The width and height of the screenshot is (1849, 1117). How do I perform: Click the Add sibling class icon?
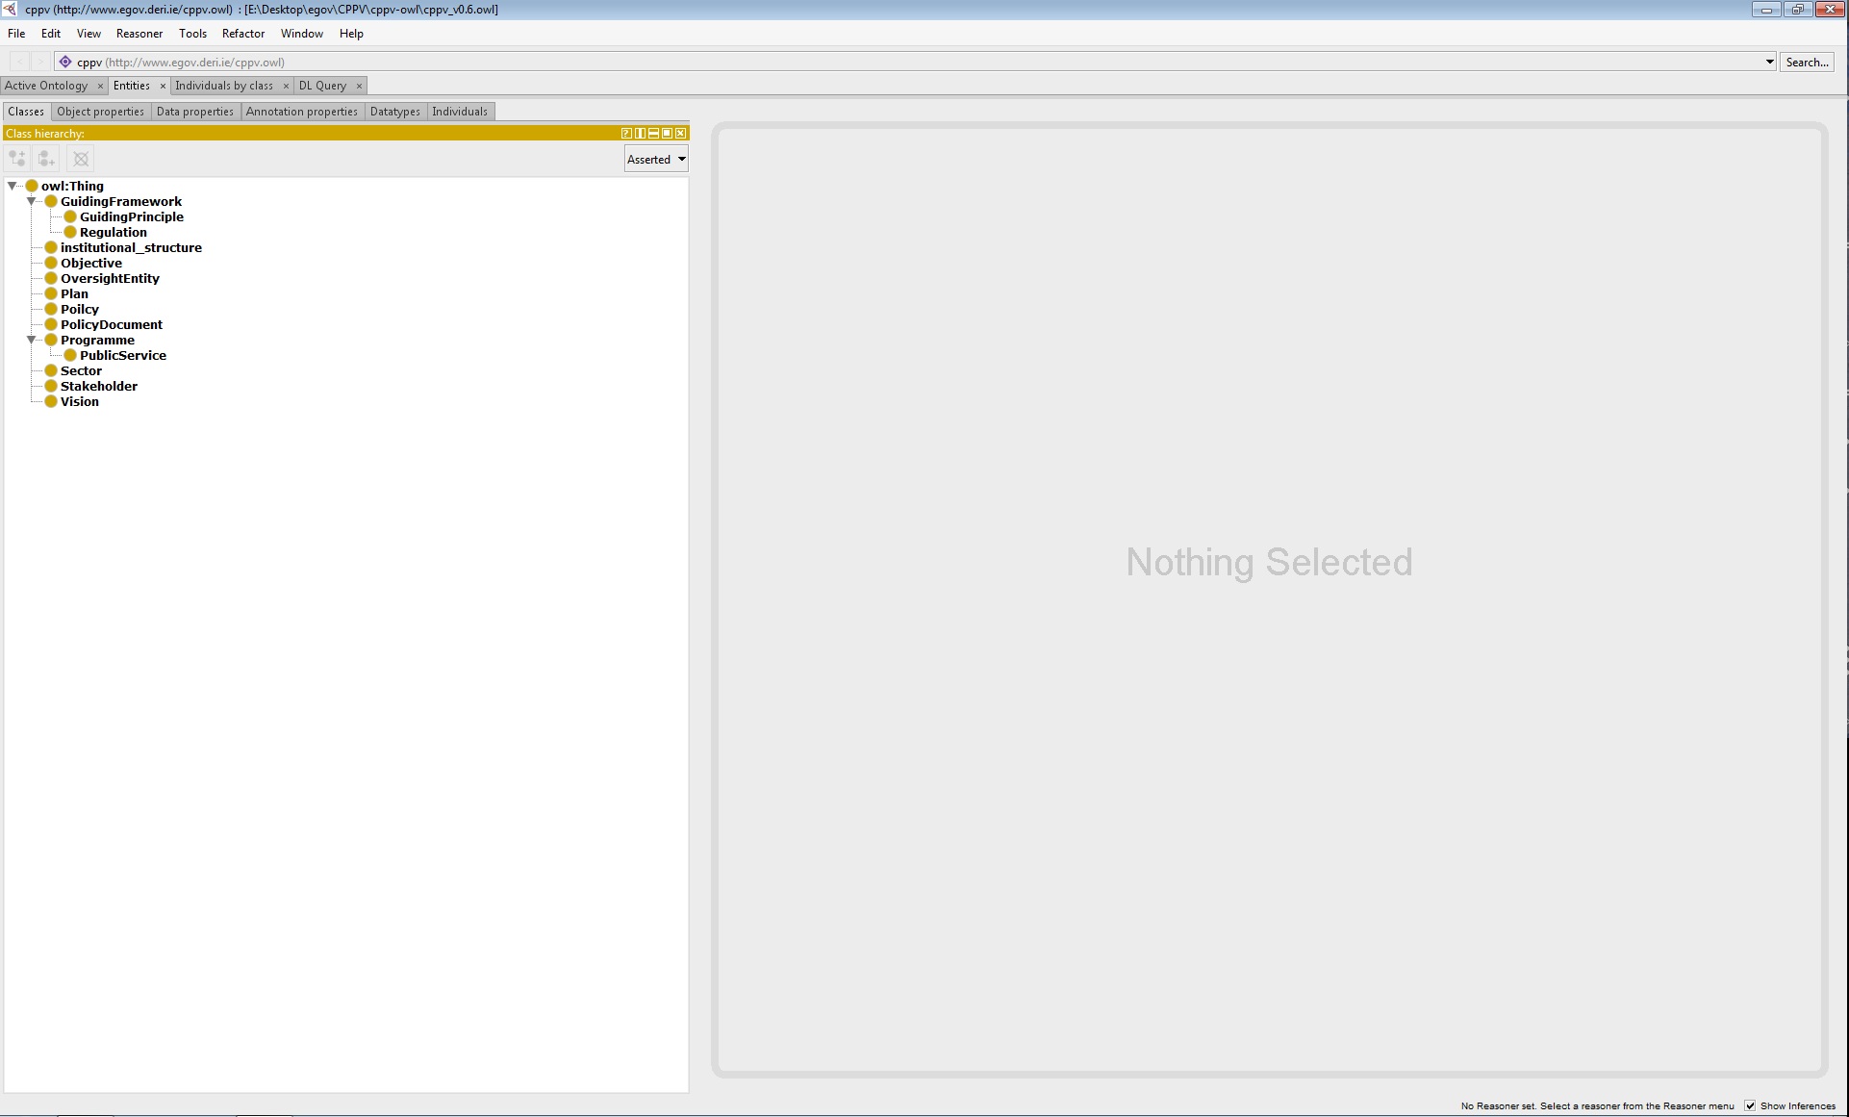(47, 159)
